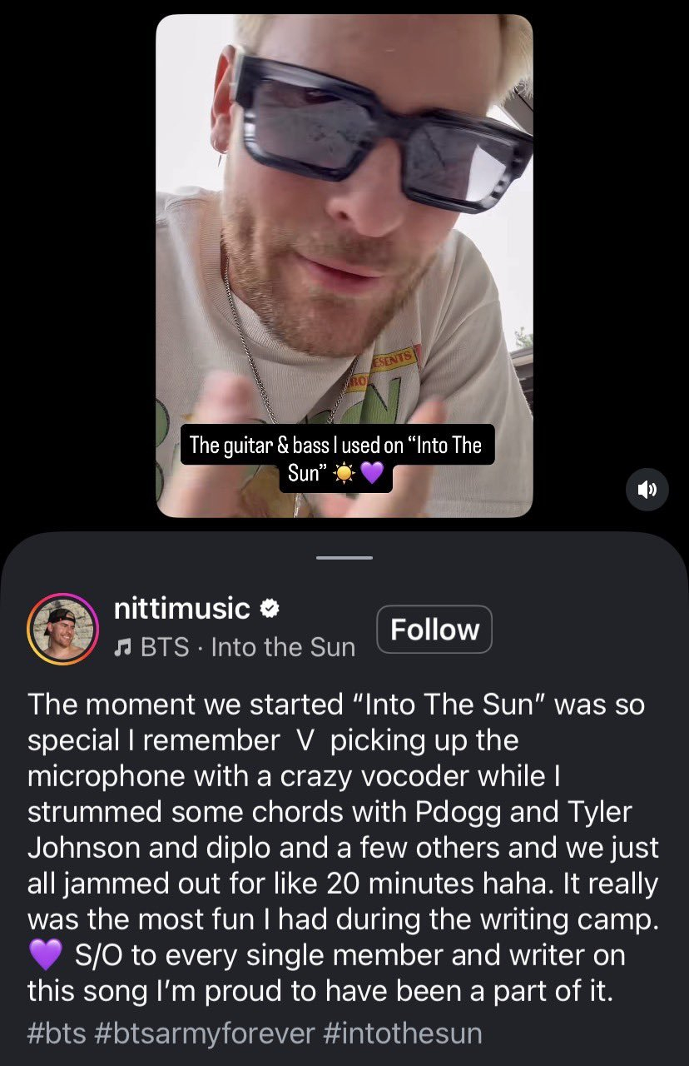Image resolution: width=689 pixels, height=1066 pixels.
Task: Select the BTS artist name in audio line
Action: pos(165,647)
